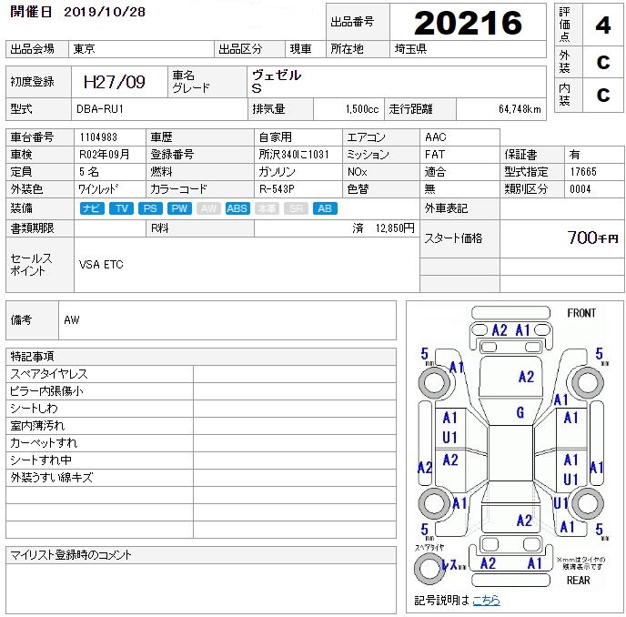The image size is (626, 617).
Task: Click the greyed-out SR sunroof badge
Action: [x=295, y=208]
